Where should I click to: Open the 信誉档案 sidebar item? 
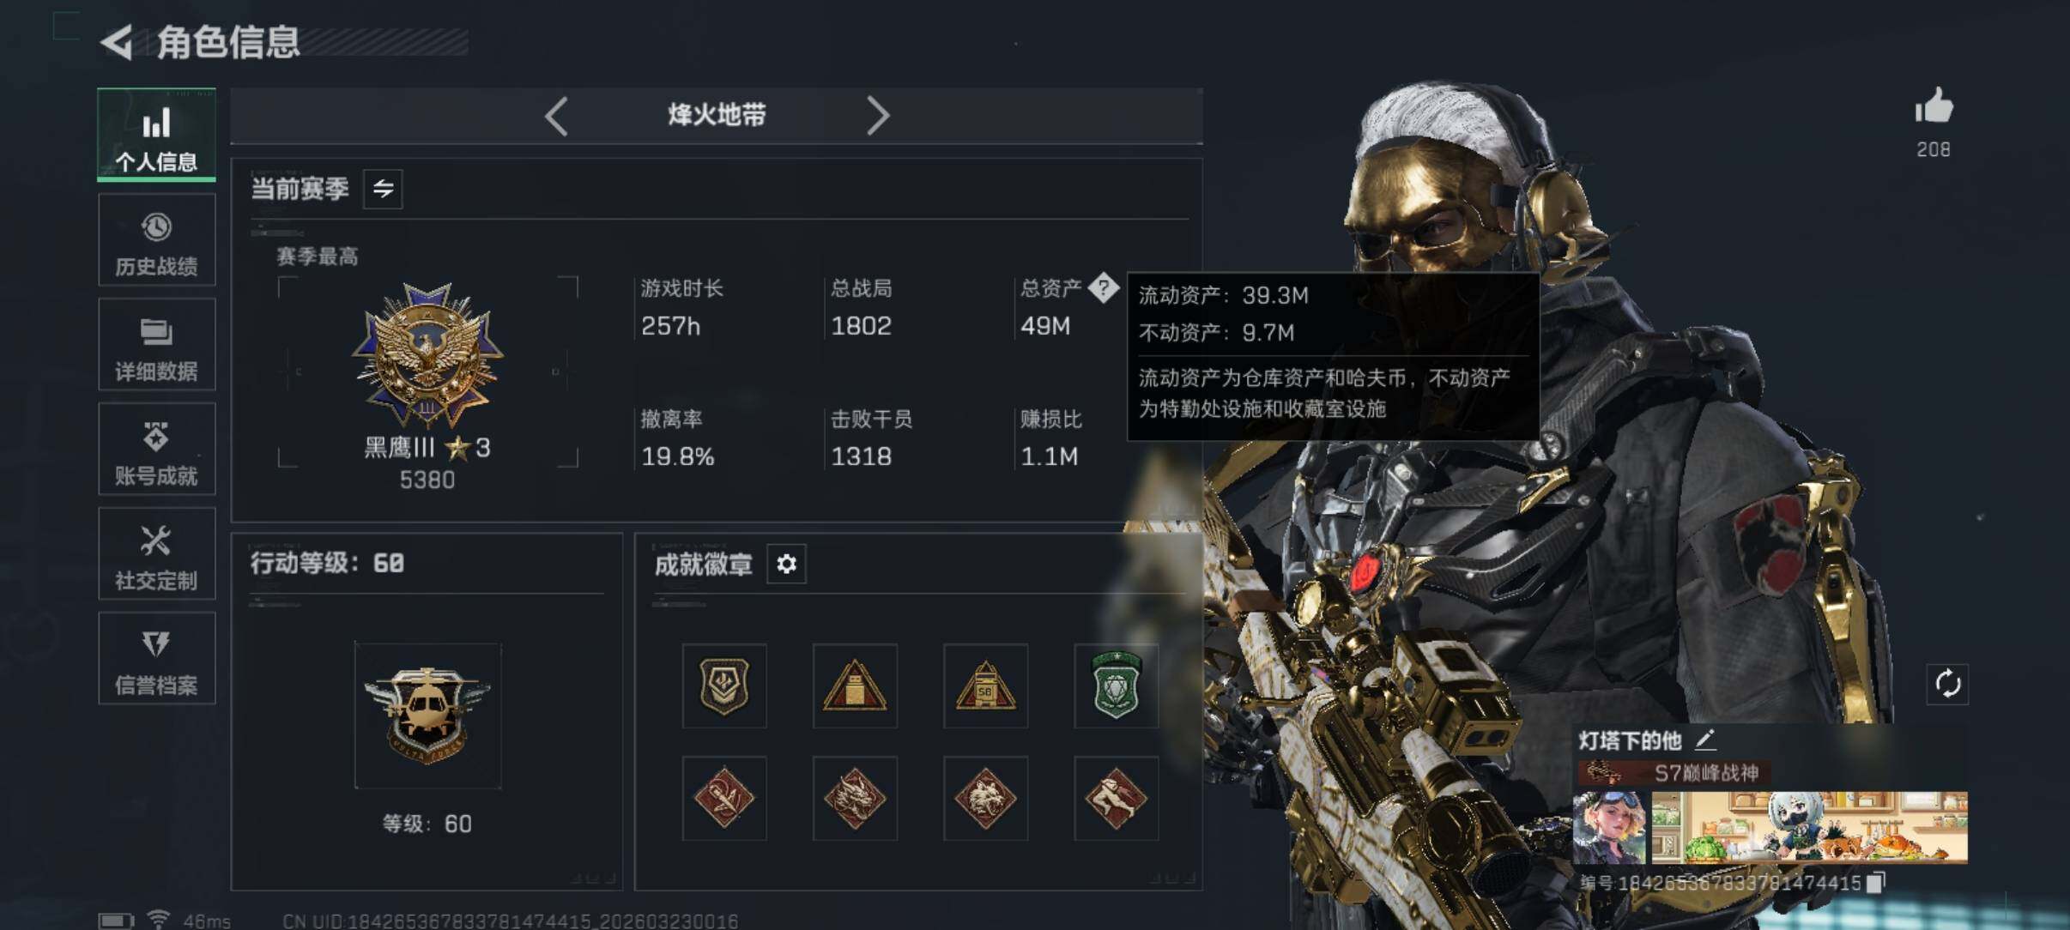[x=156, y=659]
